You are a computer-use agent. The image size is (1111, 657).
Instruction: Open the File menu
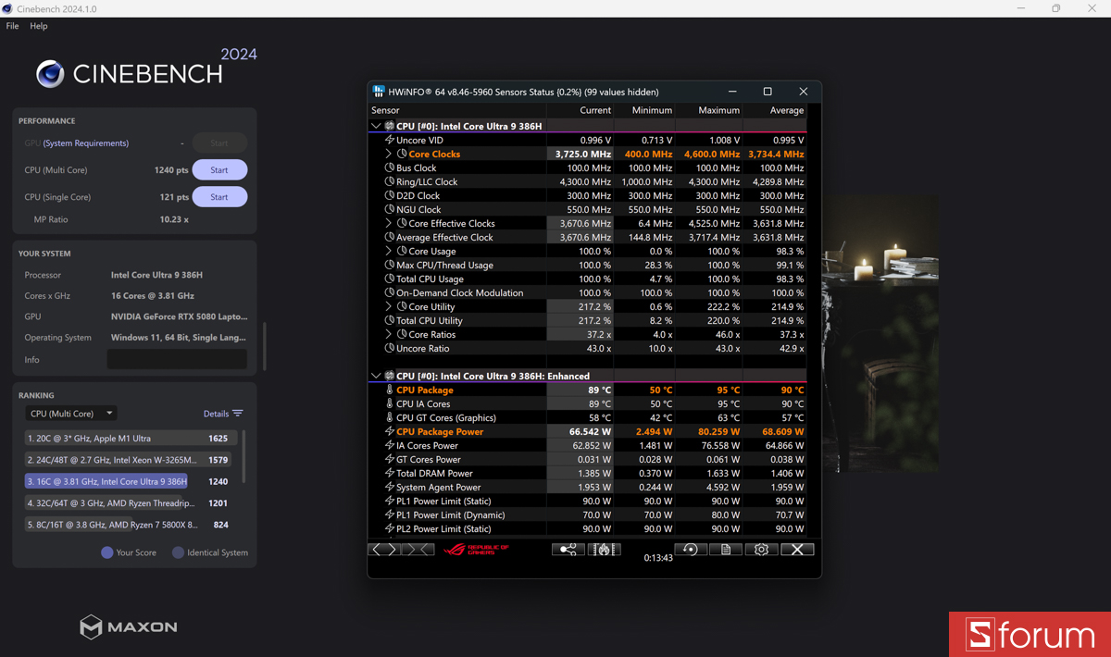(x=12, y=26)
